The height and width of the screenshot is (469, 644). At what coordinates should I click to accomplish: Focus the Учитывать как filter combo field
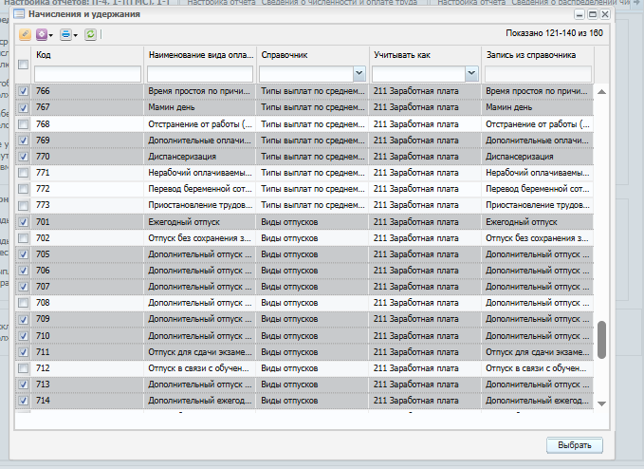point(419,74)
